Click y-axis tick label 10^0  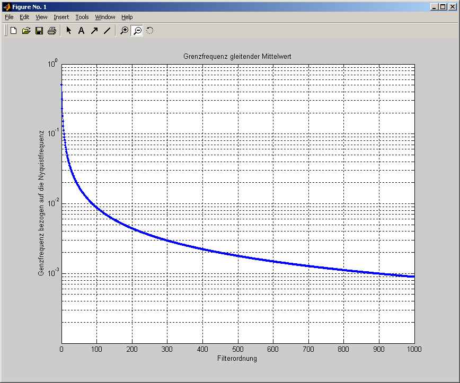coord(53,63)
